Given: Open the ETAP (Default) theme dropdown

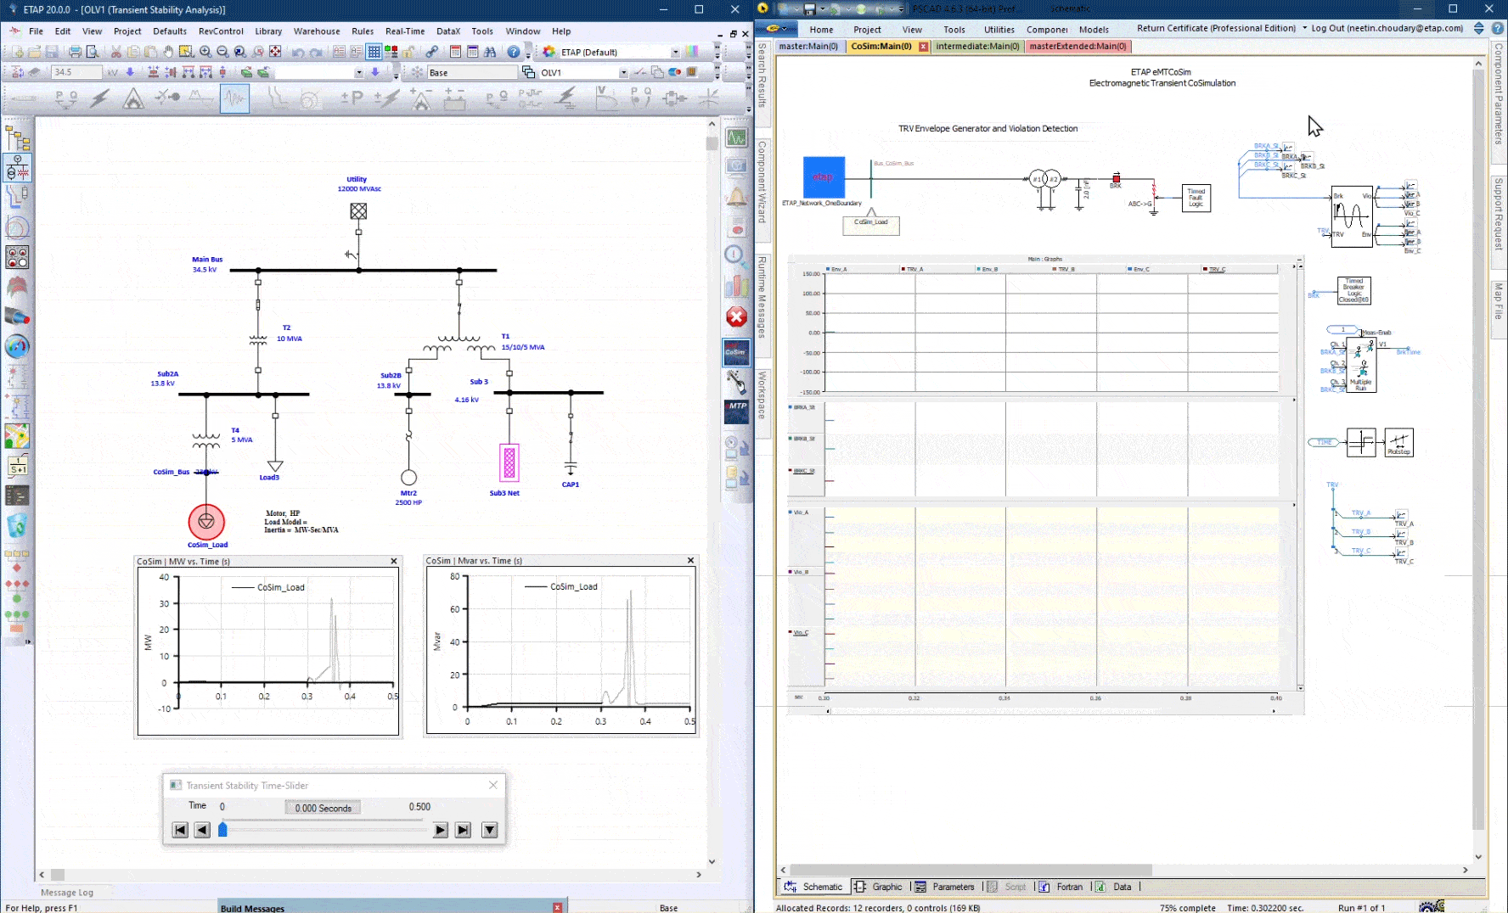Looking at the screenshot, I should (x=675, y=51).
